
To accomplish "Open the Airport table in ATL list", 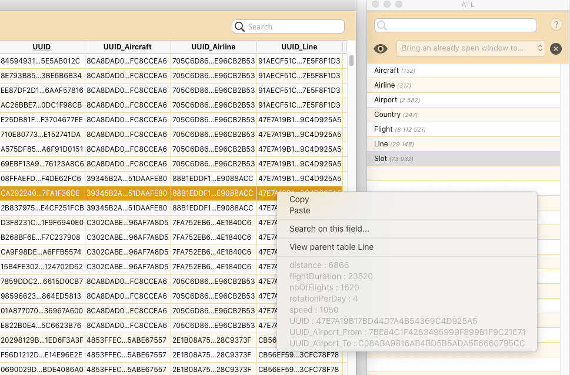I will [x=464, y=100].
